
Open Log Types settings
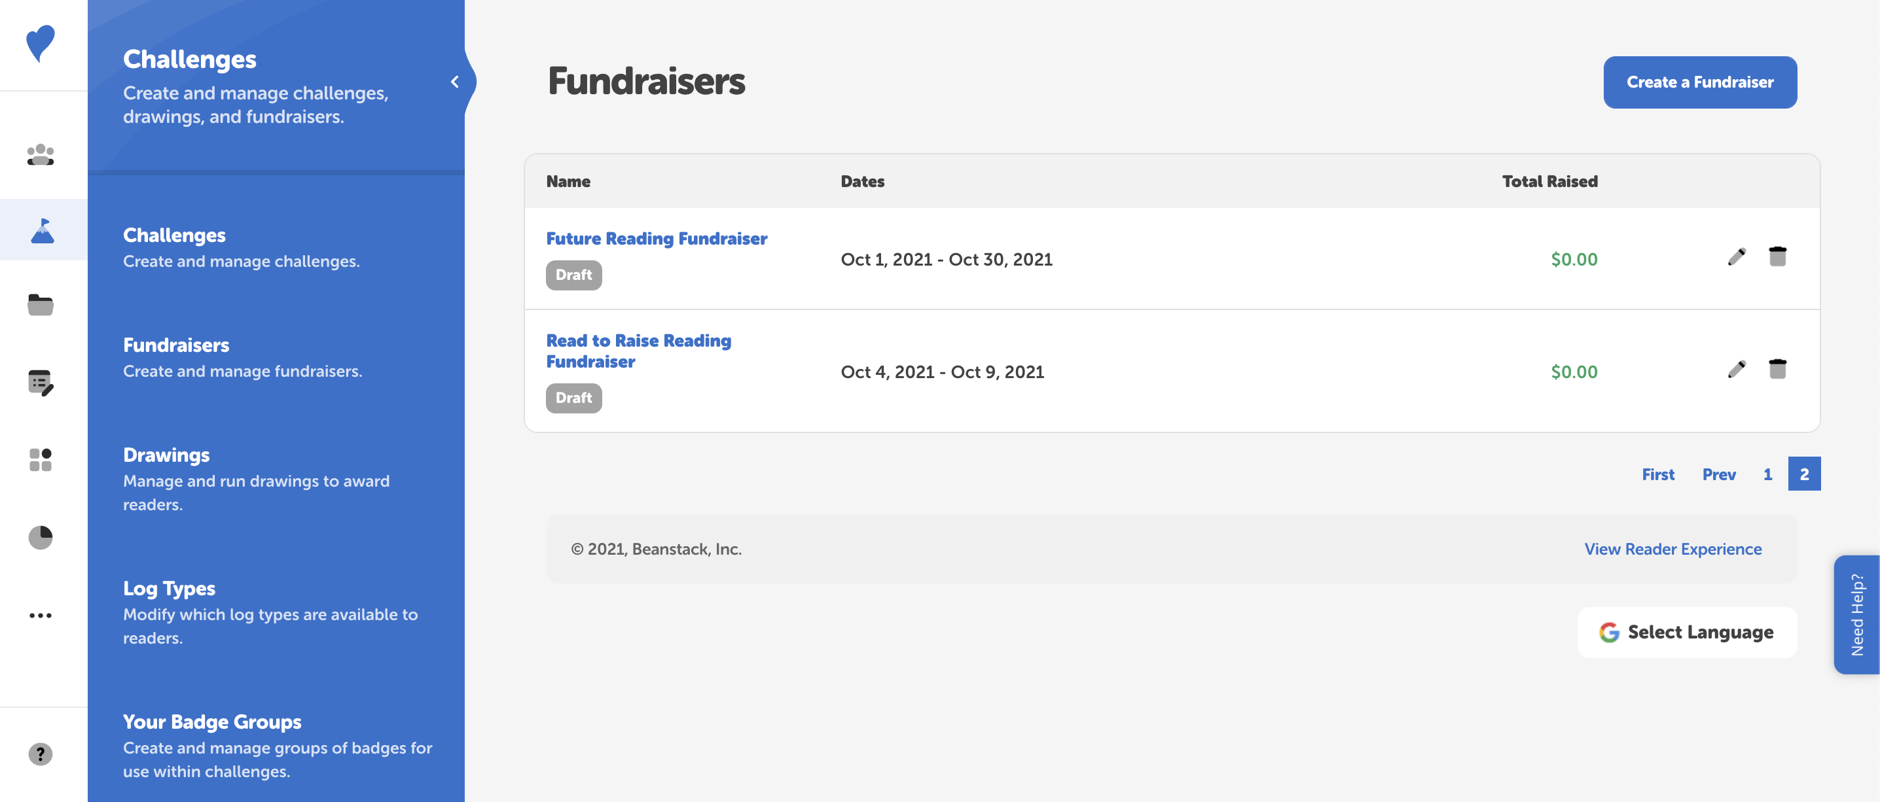click(169, 587)
